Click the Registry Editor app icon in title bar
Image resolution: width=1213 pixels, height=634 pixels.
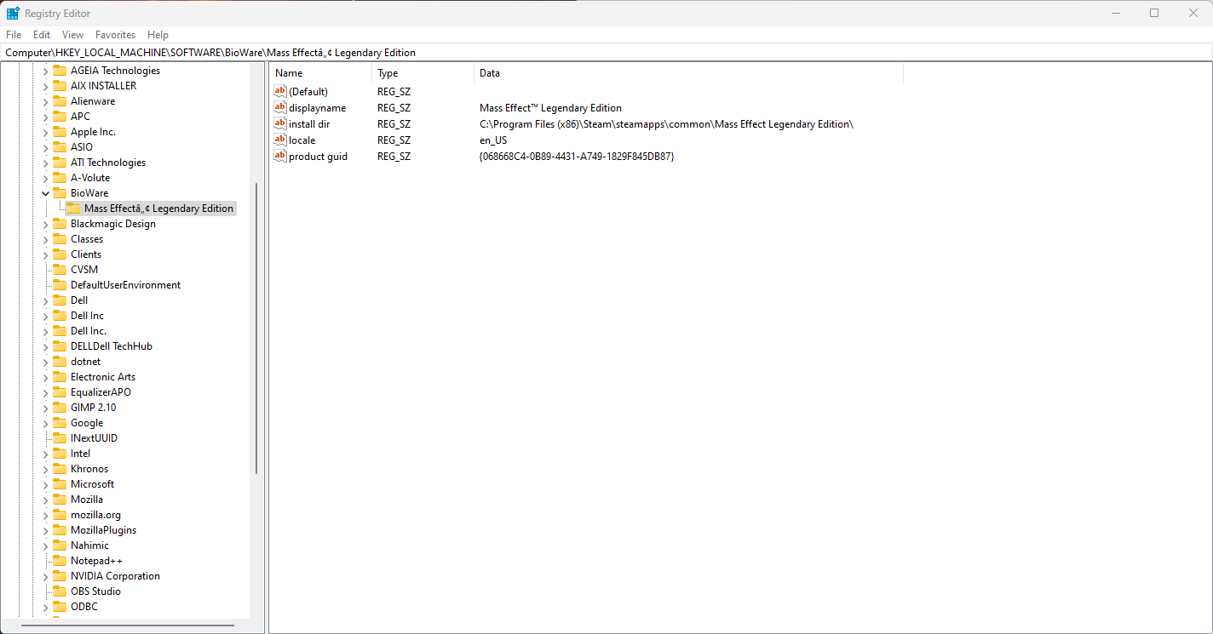(14, 14)
